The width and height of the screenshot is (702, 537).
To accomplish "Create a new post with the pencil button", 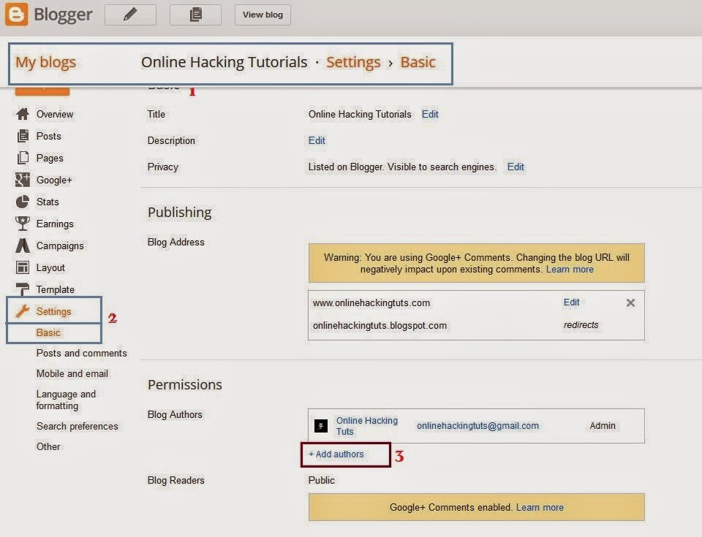I will (130, 15).
